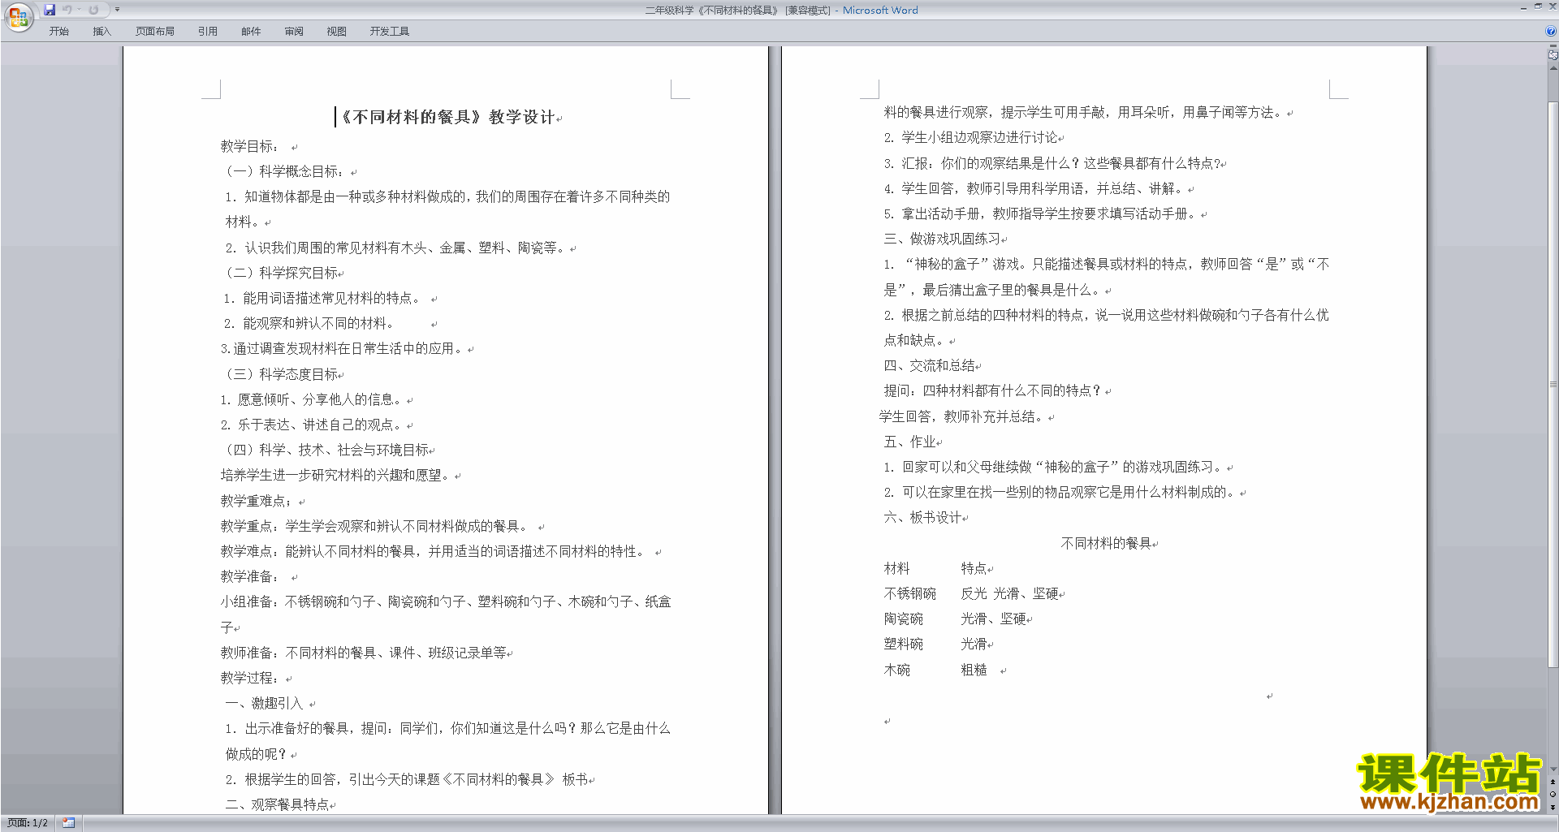Go to next page with double-down arrow

pyautogui.click(x=1553, y=807)
